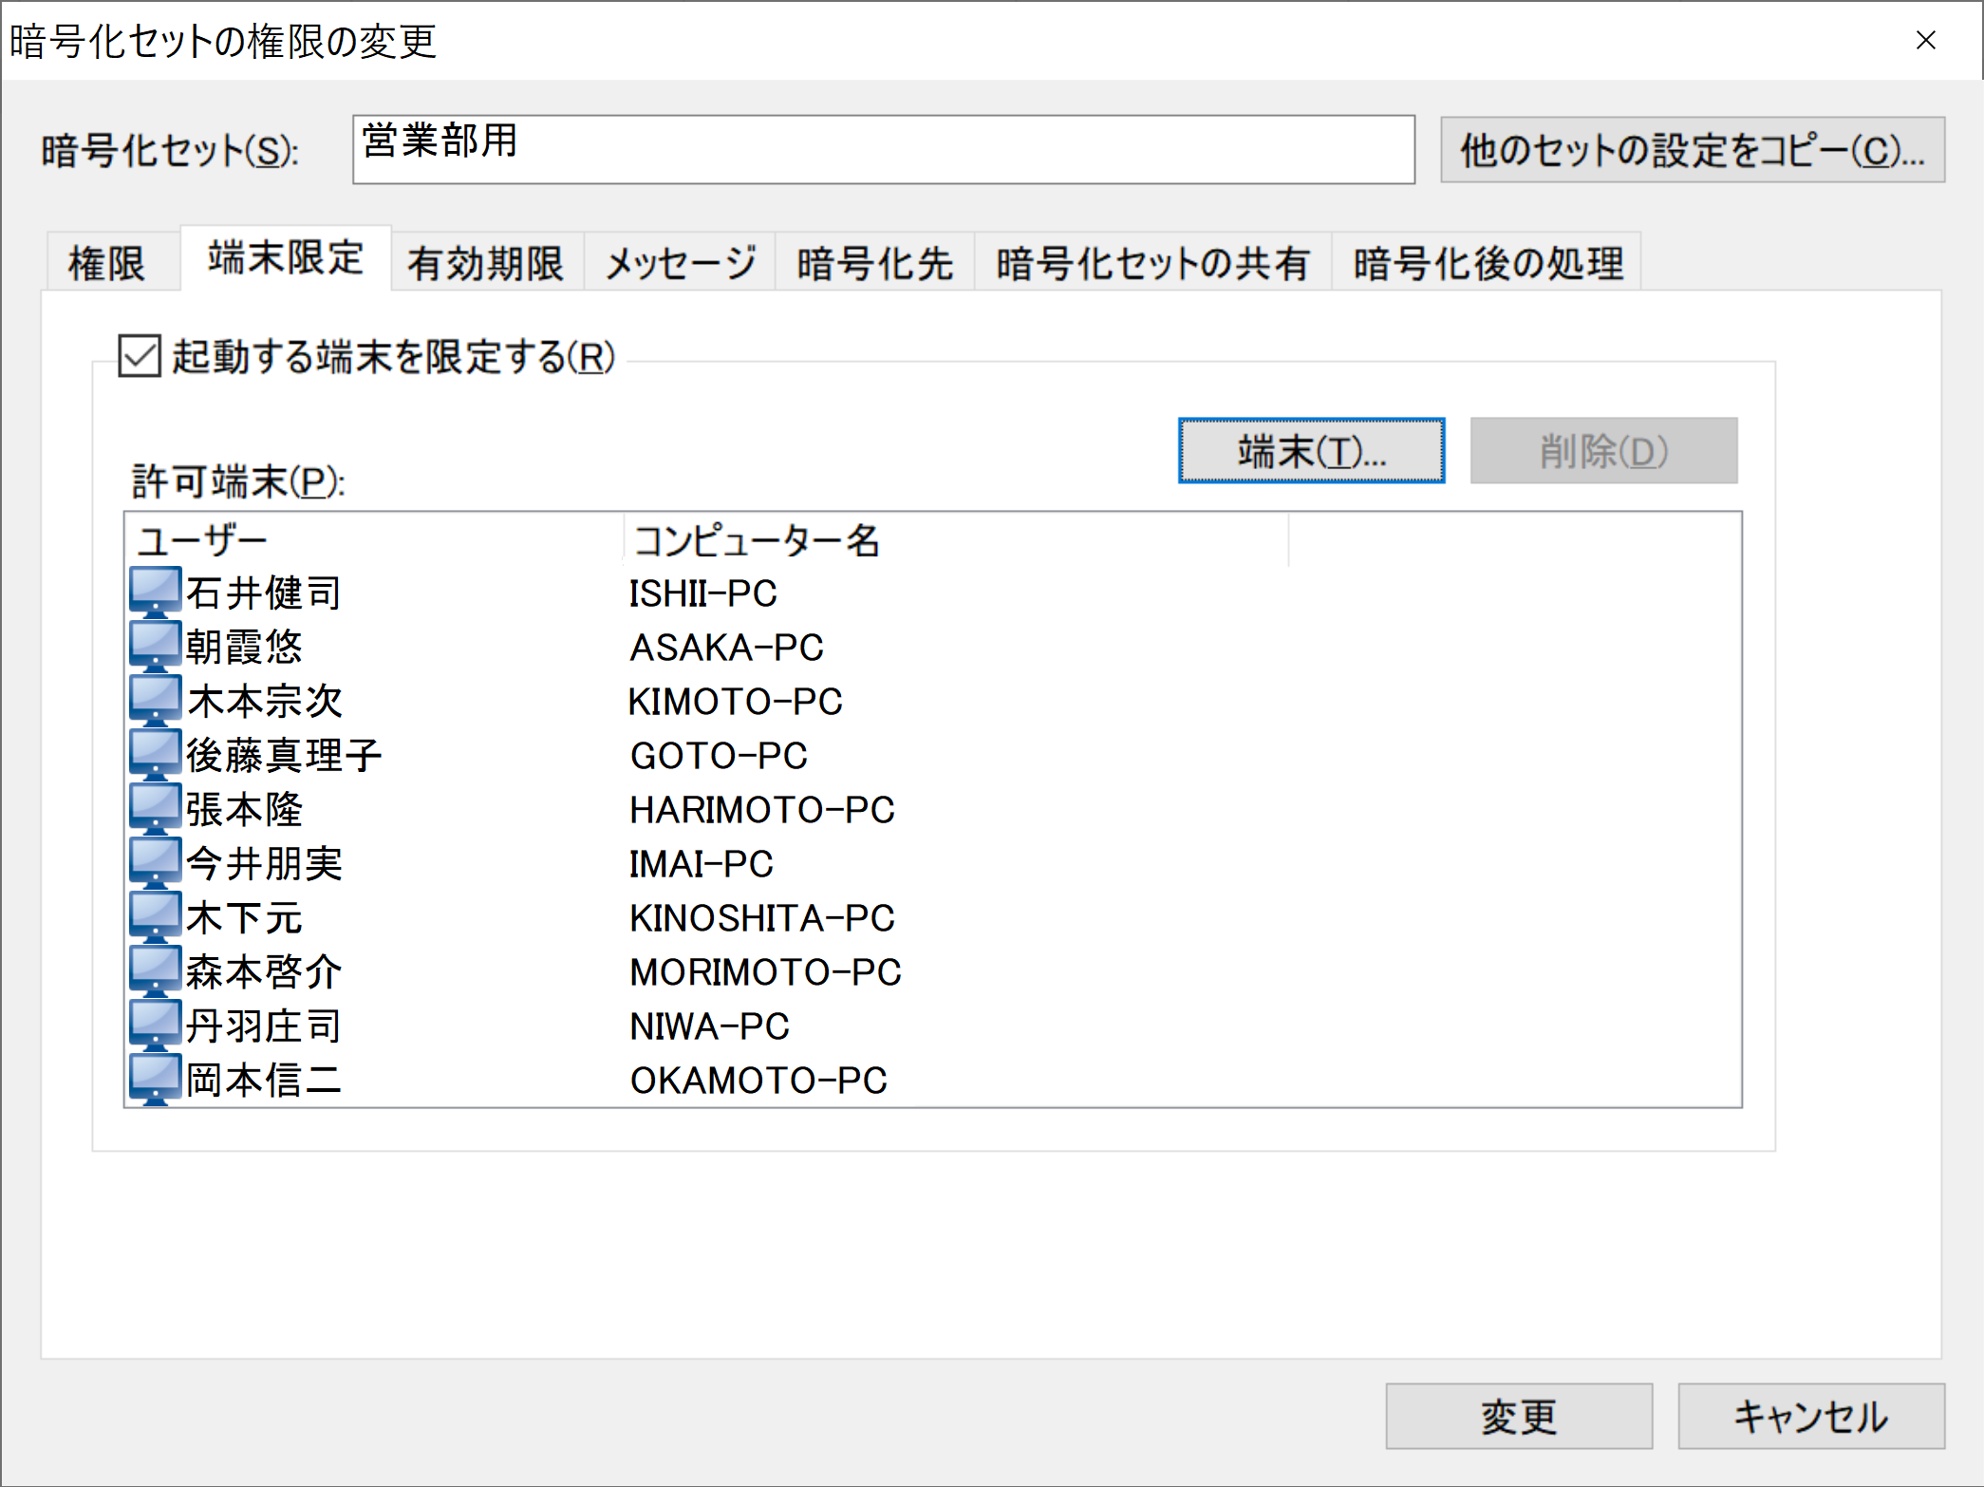1984x1487 pixels.
Task: Click the 暗号化セット name field
Action: (883, 150)
